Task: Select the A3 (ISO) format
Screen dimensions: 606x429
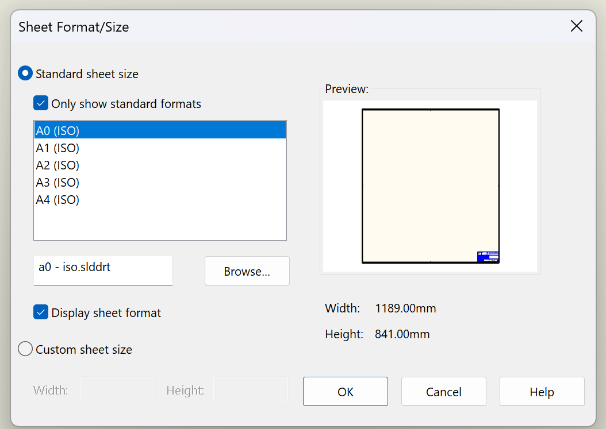Action: pyautogui.click(x=57, y=183)
